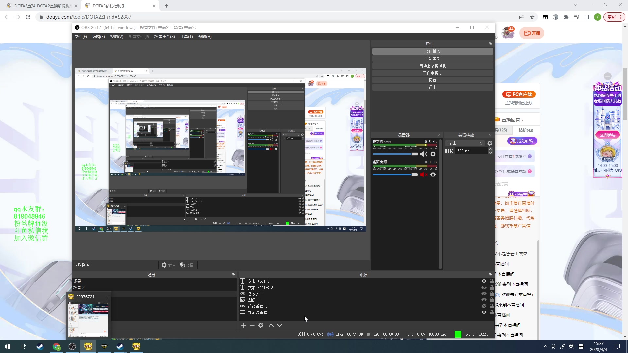
Task: Open the 32976721 window preview thumbnail
Action: pos(88,320)
